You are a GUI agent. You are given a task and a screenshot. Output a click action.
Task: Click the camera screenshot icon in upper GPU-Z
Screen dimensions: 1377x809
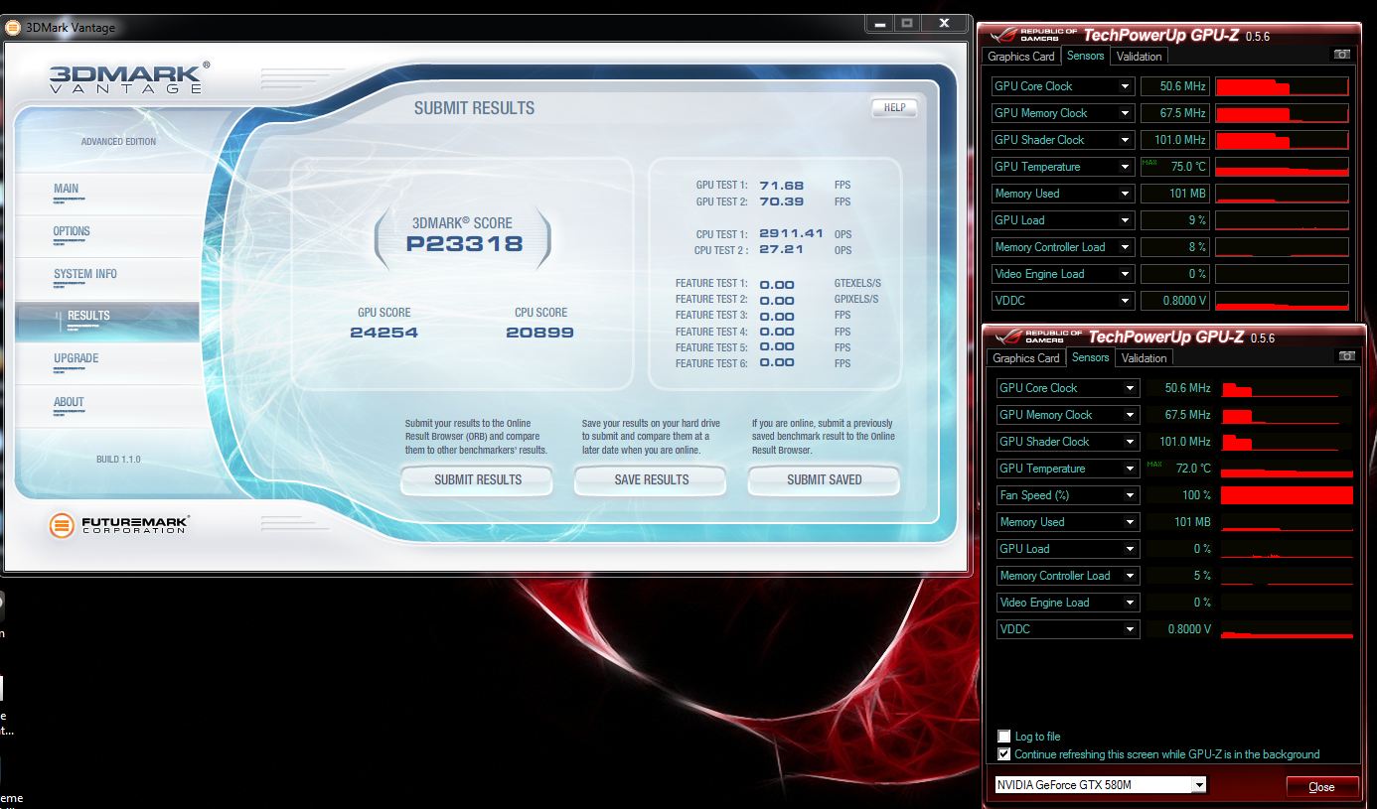[1341, 56]
